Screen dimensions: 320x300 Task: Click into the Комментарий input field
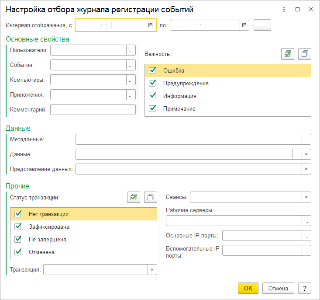pos(93,110)
